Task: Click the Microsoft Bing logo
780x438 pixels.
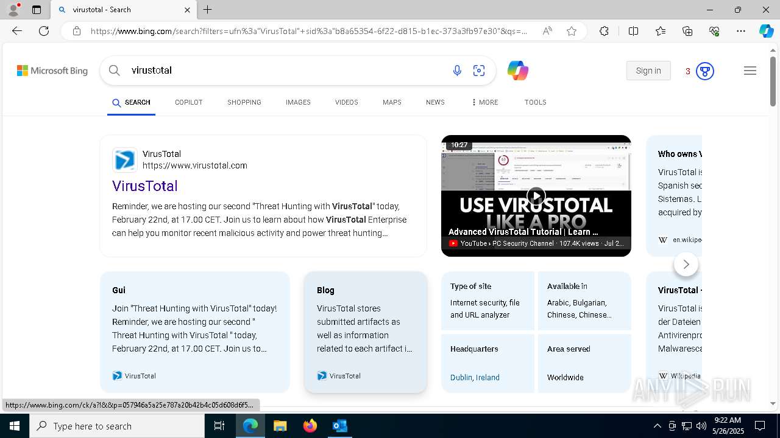Action: [x=52, y=71]
